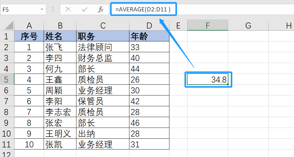Select the 28 age cell in row 10
This screenshot has width=294, height=157.
tap(149, 133)
